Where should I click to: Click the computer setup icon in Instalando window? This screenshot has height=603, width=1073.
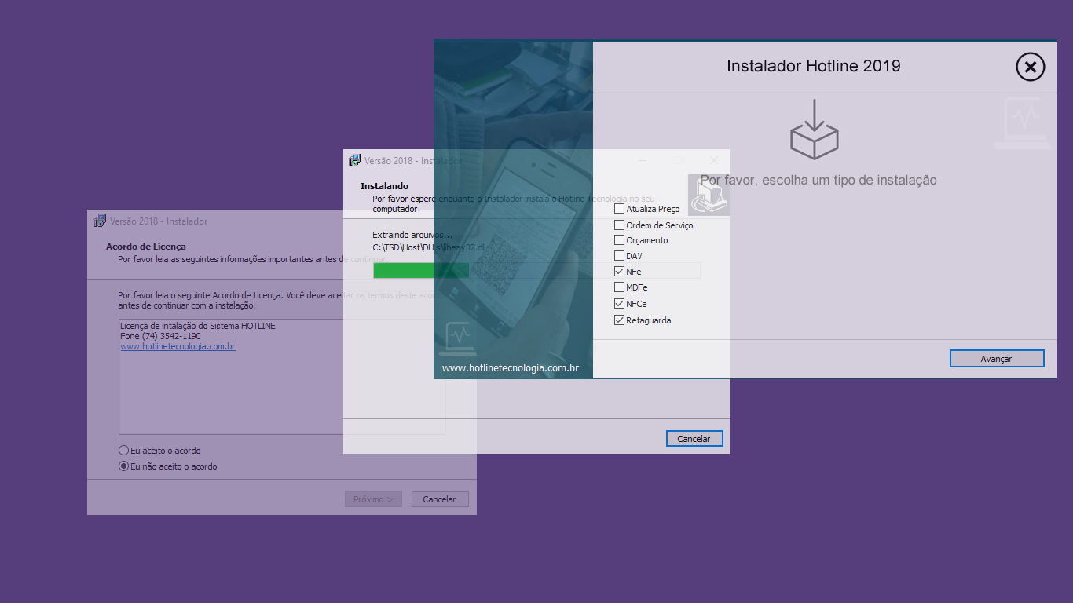(709, 195)
